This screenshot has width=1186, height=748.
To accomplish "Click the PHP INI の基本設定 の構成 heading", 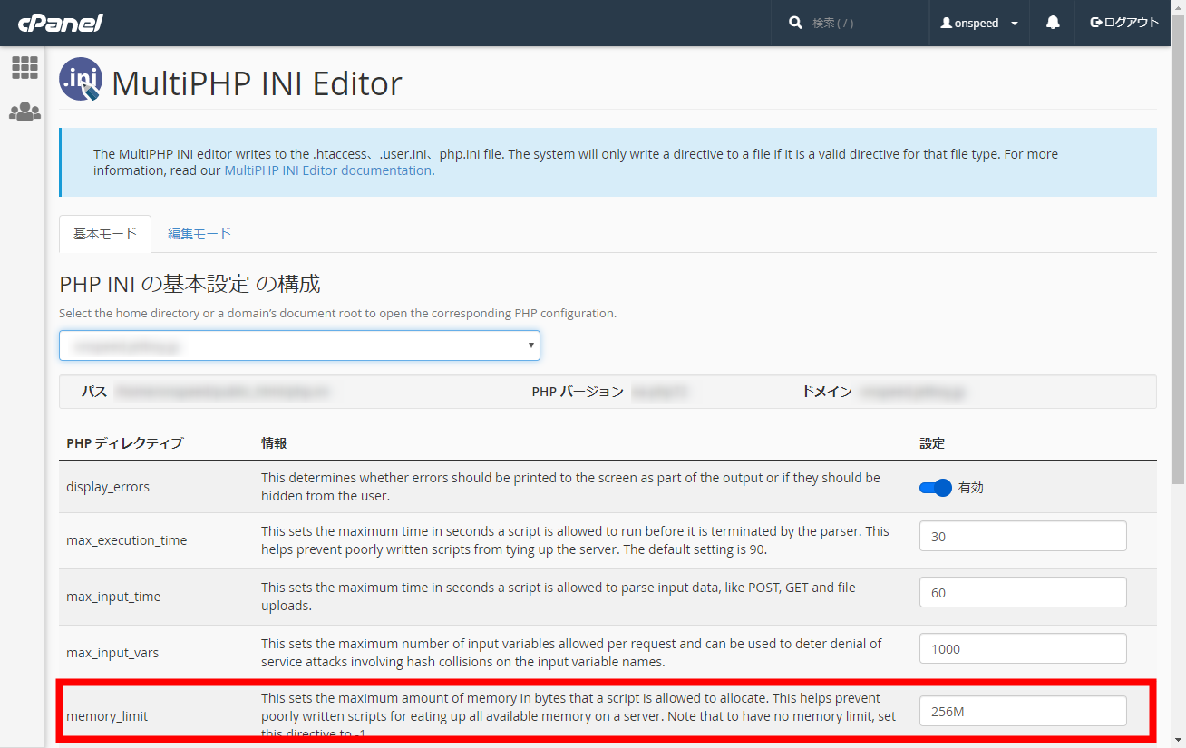I will [x=190, y=284].
